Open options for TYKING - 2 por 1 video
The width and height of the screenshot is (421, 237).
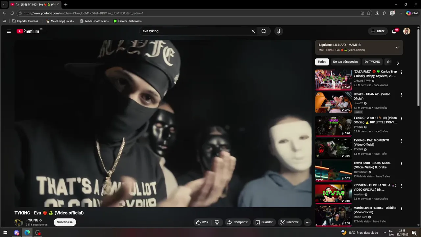coord(401,118)
